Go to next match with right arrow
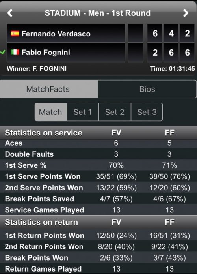 click(x=186, y=13)
